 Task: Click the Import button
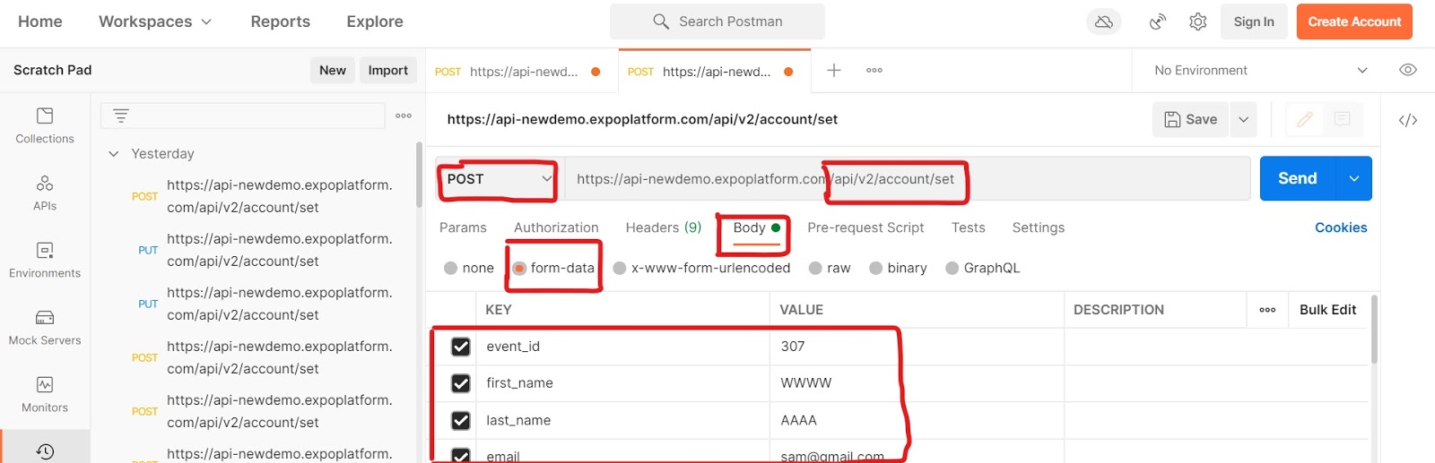tap(388, 70)
